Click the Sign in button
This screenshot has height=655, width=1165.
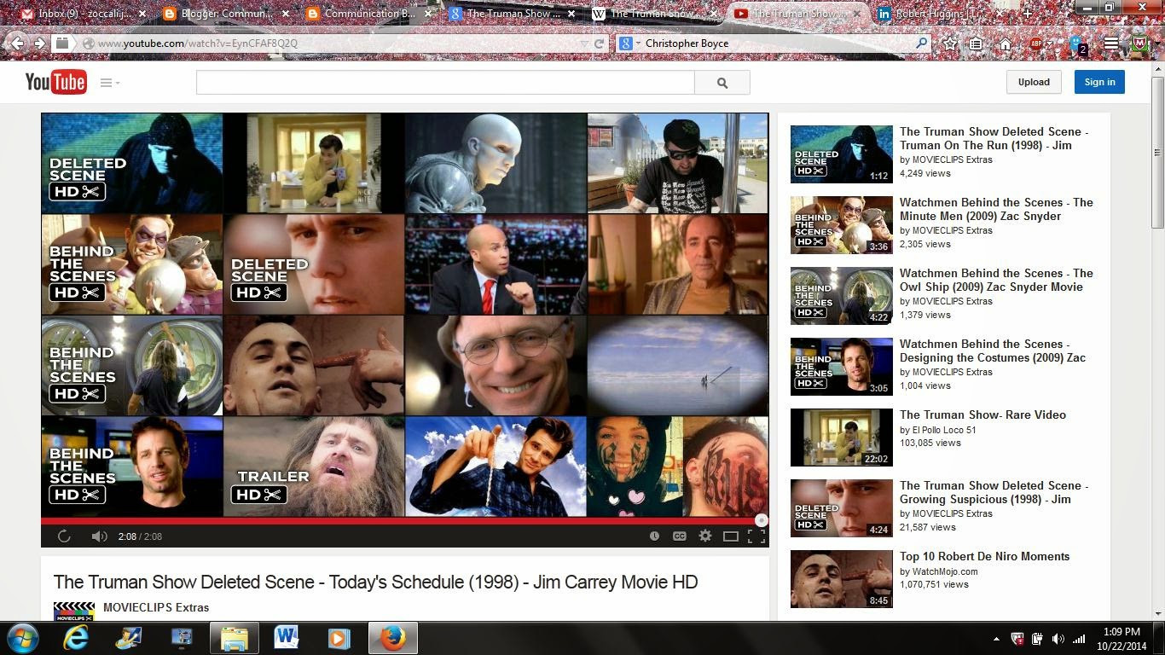[x=1099, y=82]
